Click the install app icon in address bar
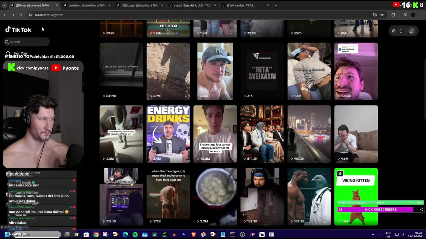The height and width of the screenshot is (239, 426). tap(375, 15)
